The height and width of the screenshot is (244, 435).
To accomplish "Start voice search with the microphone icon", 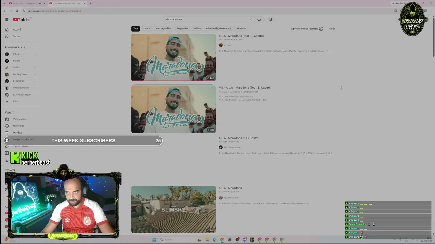I will (x=271, y=20).
